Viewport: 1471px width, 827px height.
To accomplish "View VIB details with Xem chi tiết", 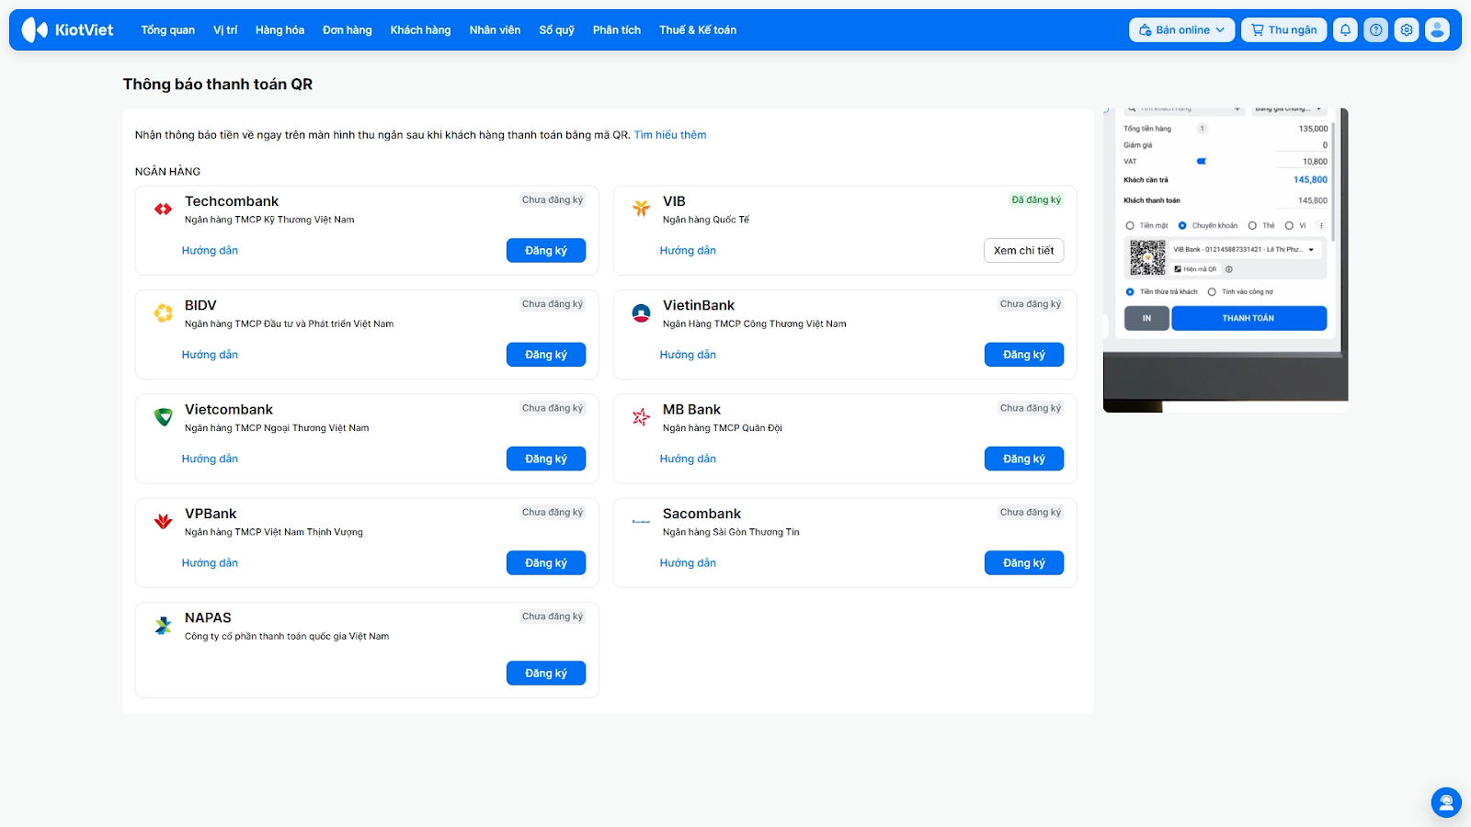I will point(1024,251).
